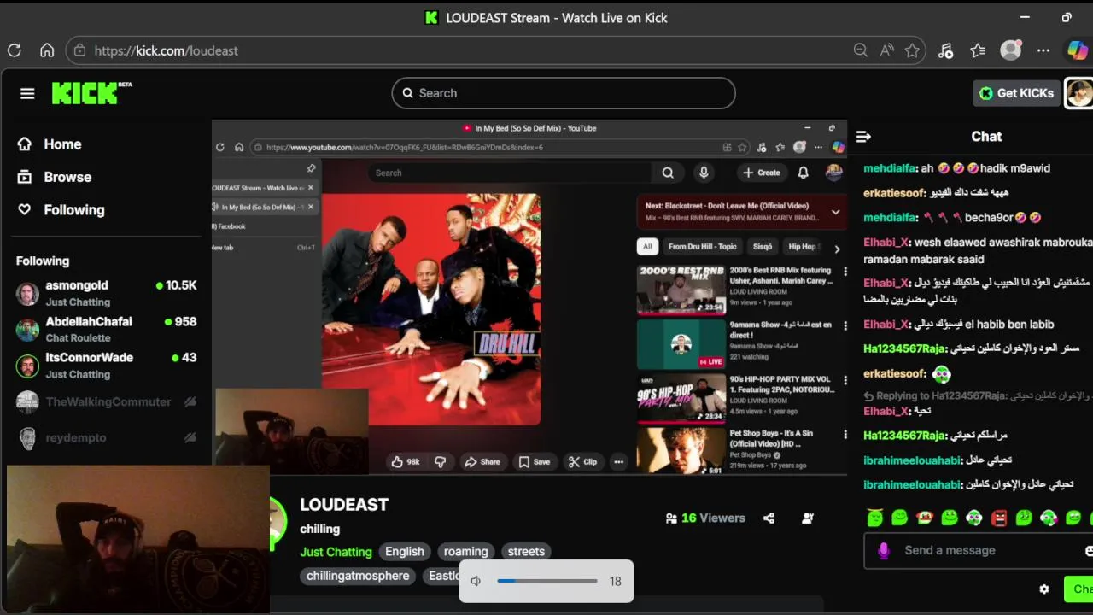View site information lock icon

[x=79, y=50]
